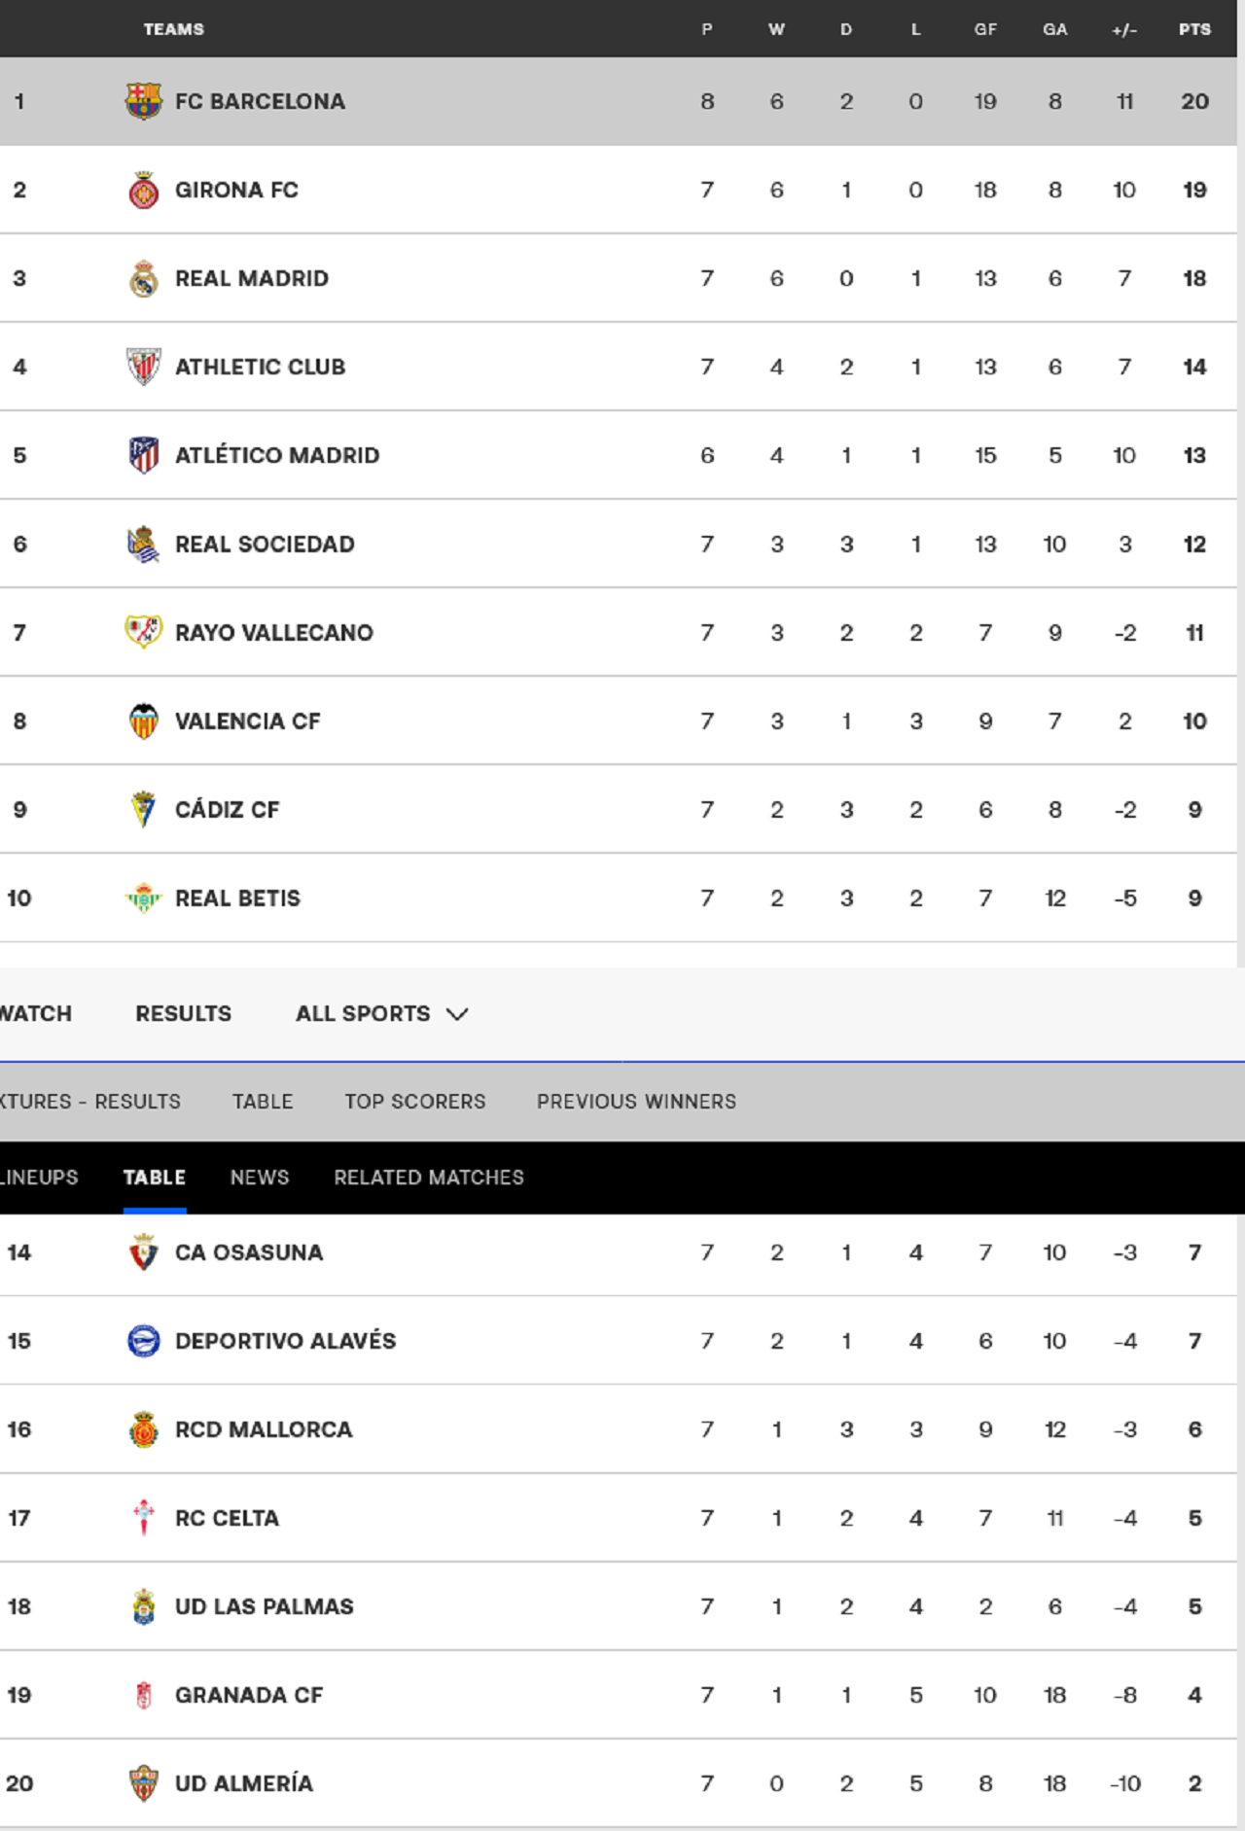
Task: Click the Real Sociedad crest icon
Action: [x=144, y=545]
